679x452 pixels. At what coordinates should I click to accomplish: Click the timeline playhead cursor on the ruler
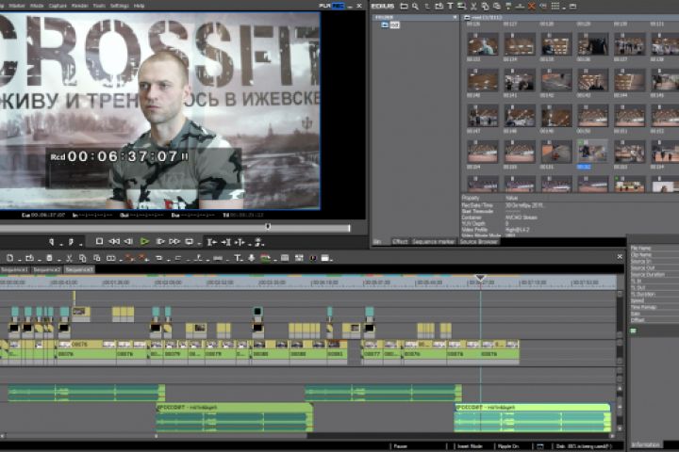pyautogui.click(x=480, y=278)
